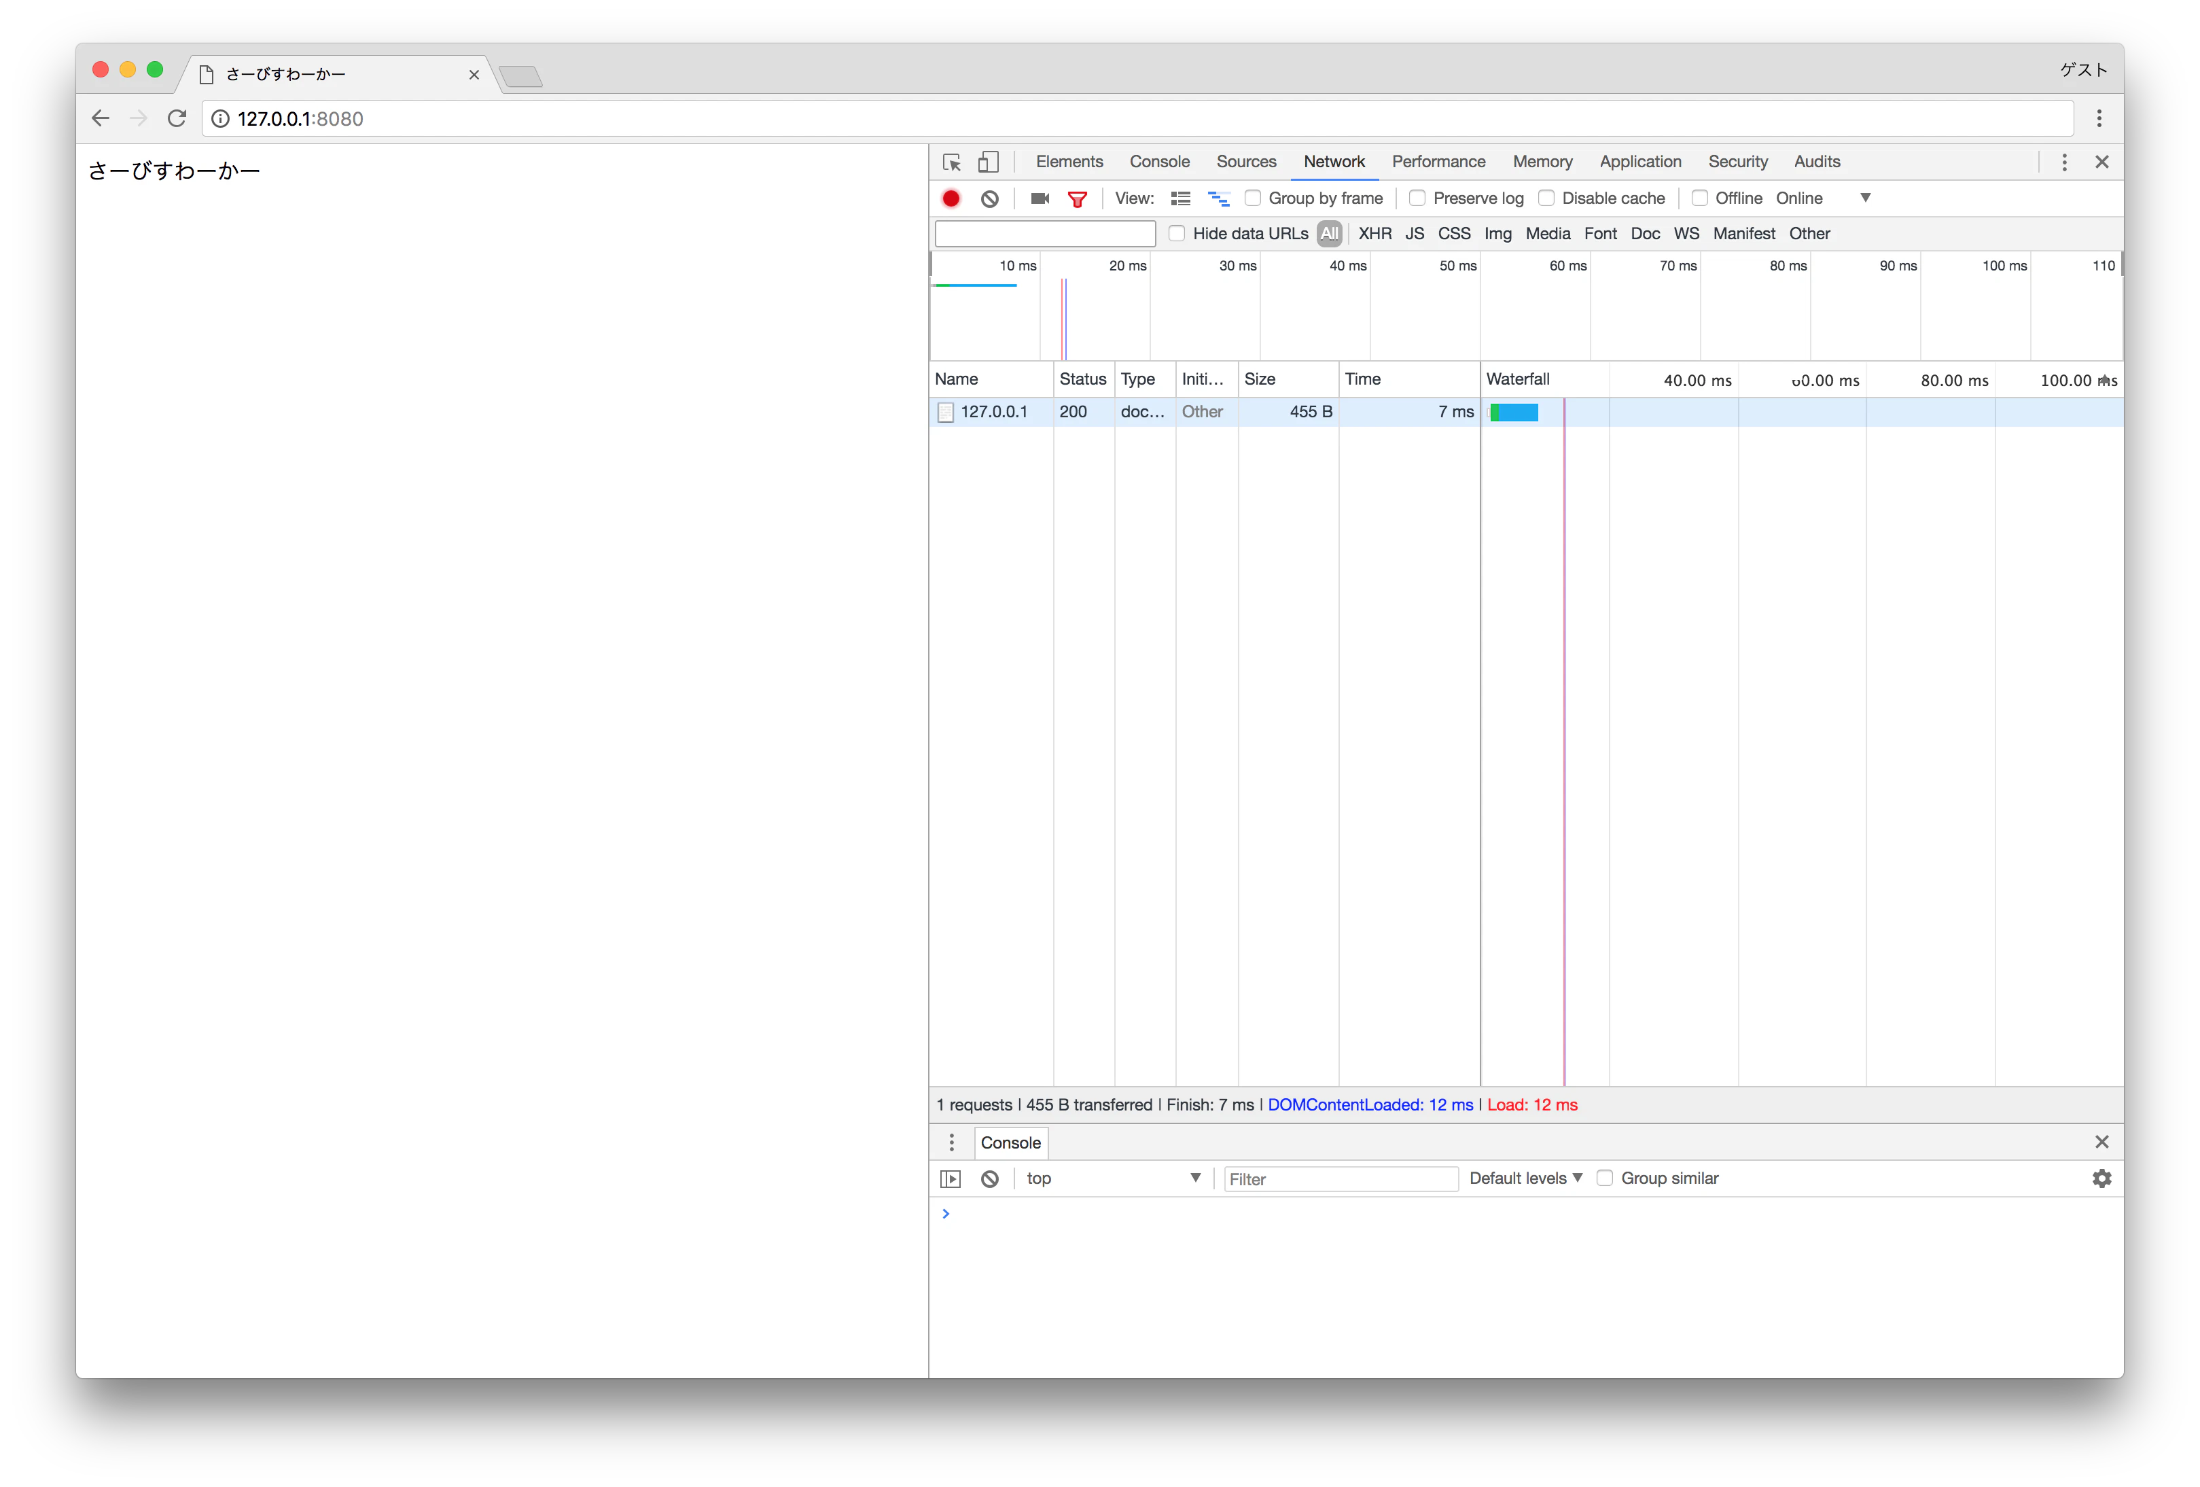Viewport: 2200px width, 1487px height.
Task: Clear the network log
Action: [989, 198]
